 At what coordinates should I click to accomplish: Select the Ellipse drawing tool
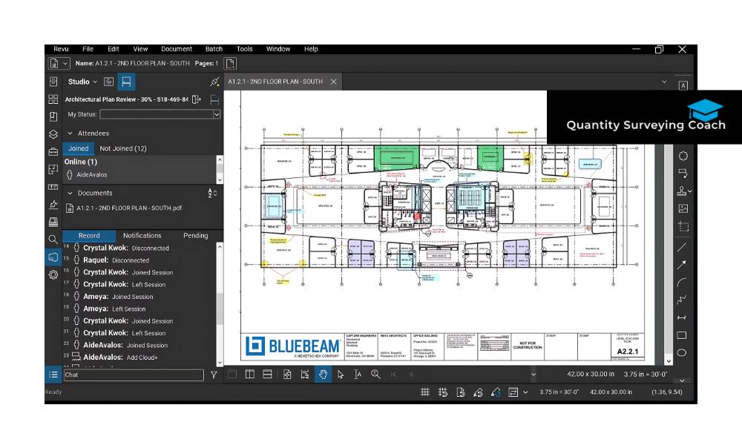tap(682, 353)
